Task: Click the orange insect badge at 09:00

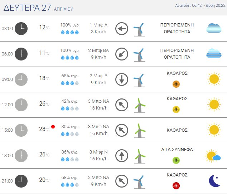Action: (176, 84)
